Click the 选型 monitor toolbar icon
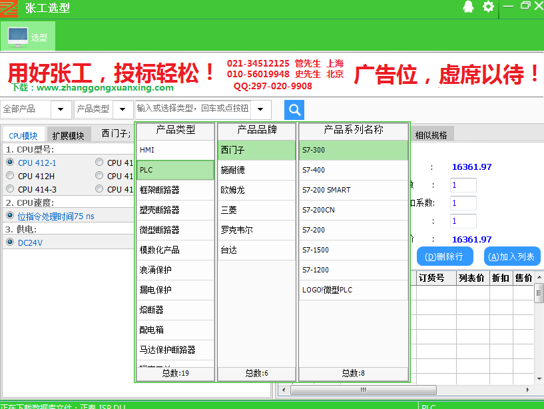 [28, 36]
